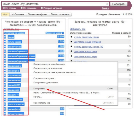This screenshot has width=136, height=121.
Task: Open the 'Казань' region selector
Action: click(x=106, y=8)
